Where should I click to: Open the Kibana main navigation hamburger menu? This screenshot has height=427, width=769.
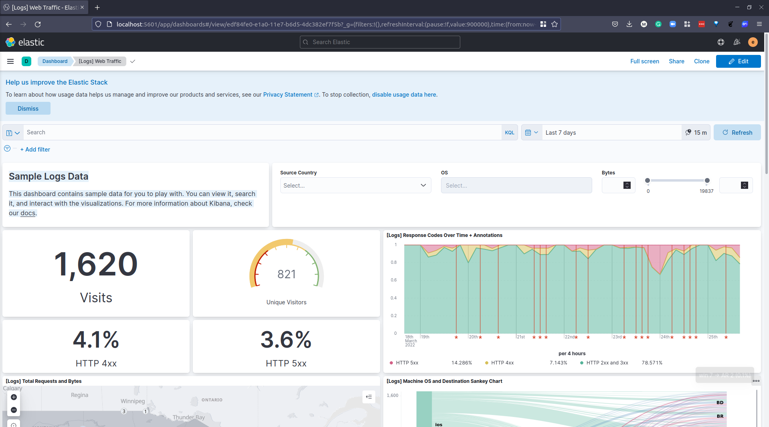(x=10, y=61)
